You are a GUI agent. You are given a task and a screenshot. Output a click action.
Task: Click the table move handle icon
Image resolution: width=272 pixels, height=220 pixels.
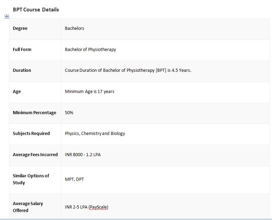tap(7, 17)
